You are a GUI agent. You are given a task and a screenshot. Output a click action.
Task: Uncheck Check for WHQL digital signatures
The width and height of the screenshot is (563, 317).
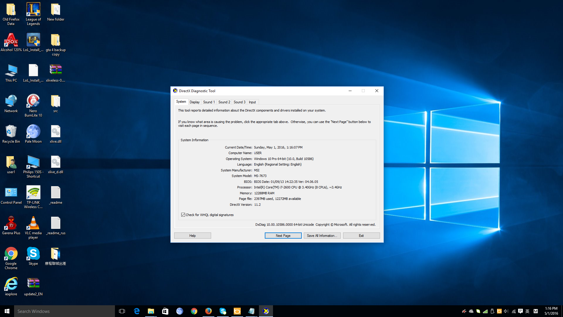tap(183, 215)
